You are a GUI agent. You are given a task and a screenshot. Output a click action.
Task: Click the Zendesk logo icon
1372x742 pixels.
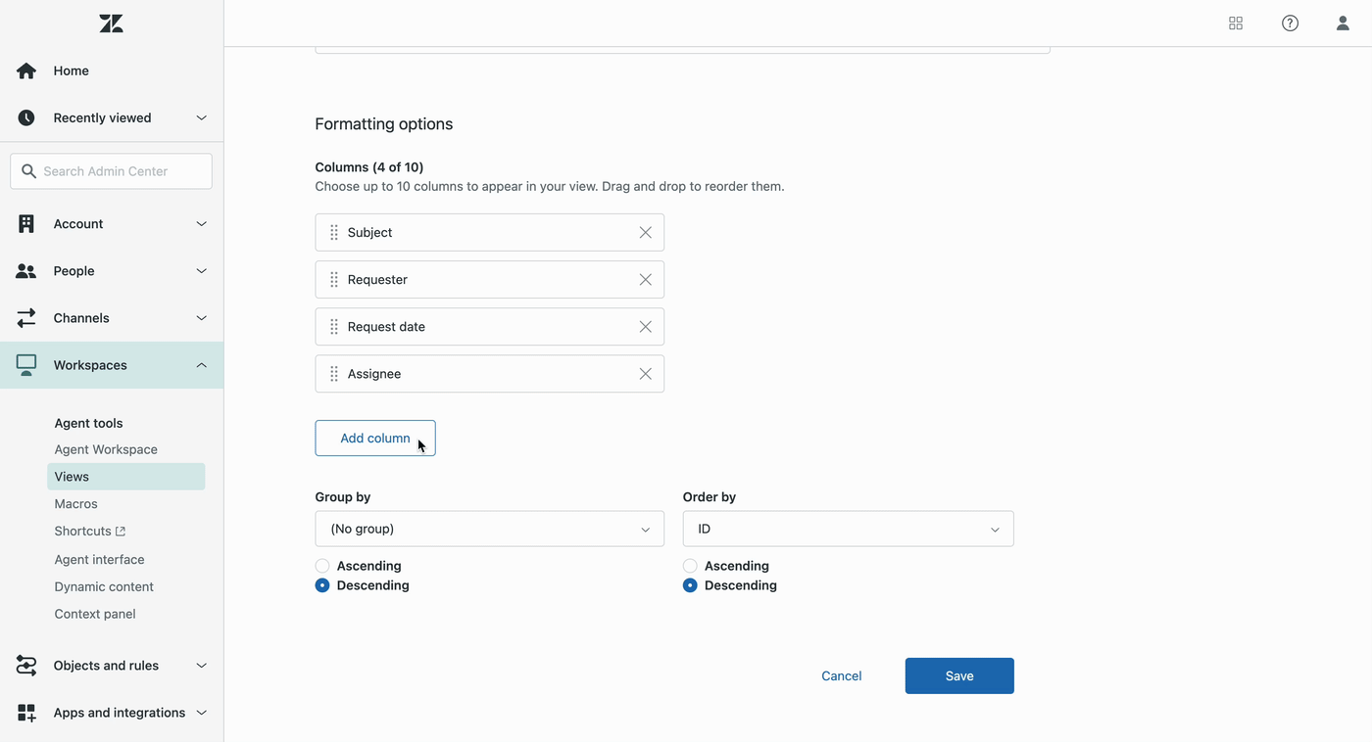(x=111, y=23)
